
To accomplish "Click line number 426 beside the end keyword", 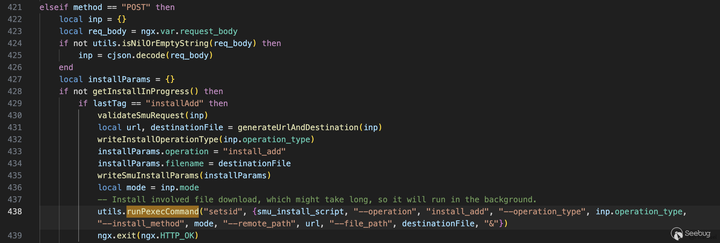I will (15, 67).
